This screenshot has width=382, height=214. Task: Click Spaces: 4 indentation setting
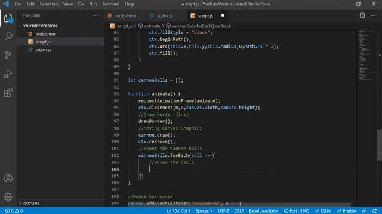[204, 211]
